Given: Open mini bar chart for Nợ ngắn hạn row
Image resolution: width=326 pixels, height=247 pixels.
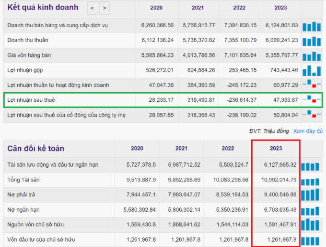Looking at the screenshot, I should coord(310,211).
